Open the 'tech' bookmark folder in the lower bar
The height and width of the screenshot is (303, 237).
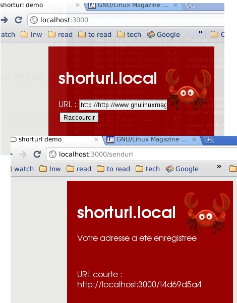148,169
